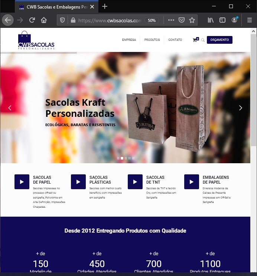
Task: Click the shopping cart icon
Action: [x=195, y=40]
